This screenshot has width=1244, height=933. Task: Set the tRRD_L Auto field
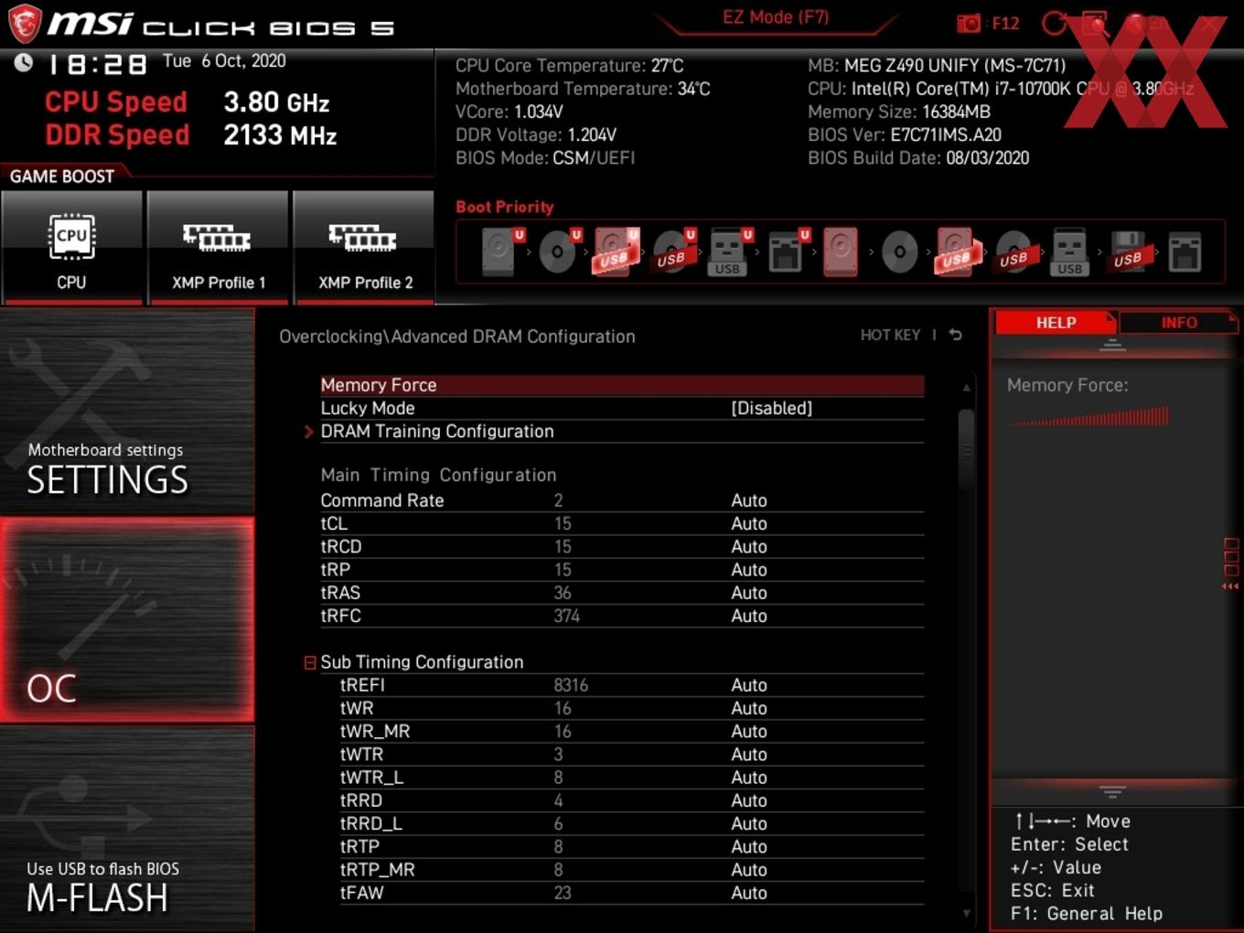[x=749, y=823]
